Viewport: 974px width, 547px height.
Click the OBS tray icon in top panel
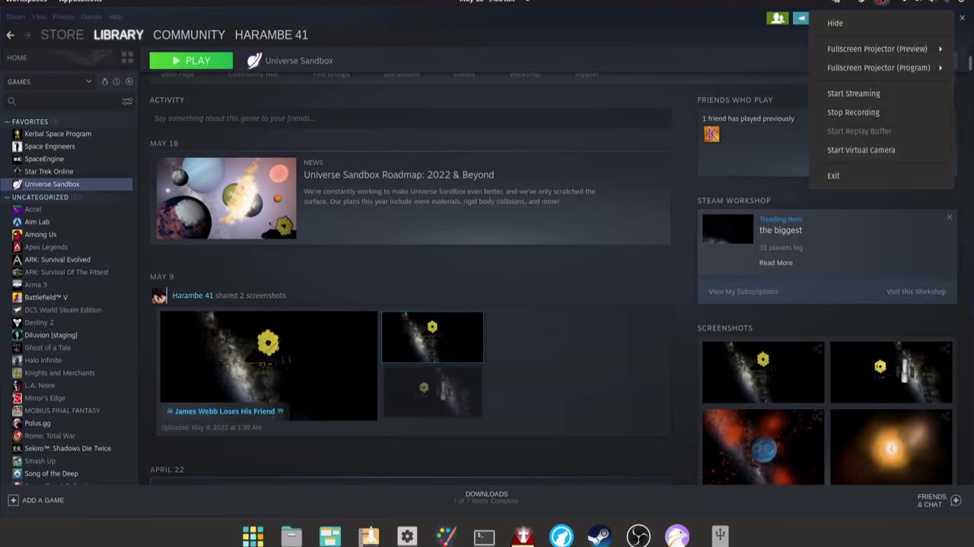882,2
